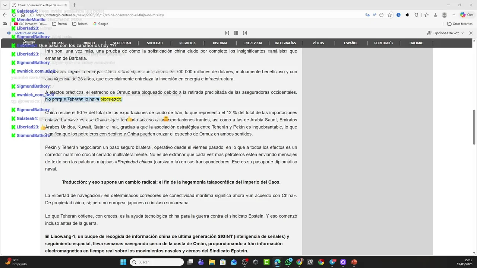Open the Enlaces favorites folder
Viewport: 477px width, 268px height.
[80, 24]
